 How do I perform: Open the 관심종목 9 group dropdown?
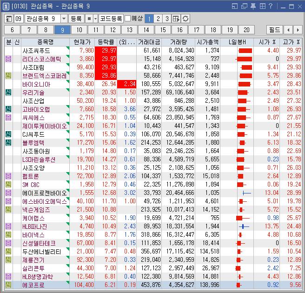(64, 19)
